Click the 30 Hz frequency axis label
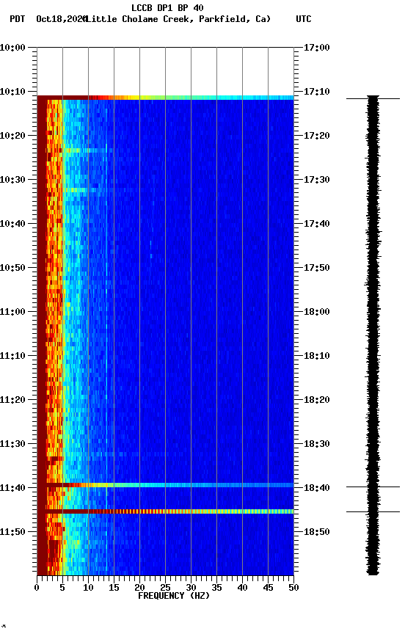 (x=191, y=588)
